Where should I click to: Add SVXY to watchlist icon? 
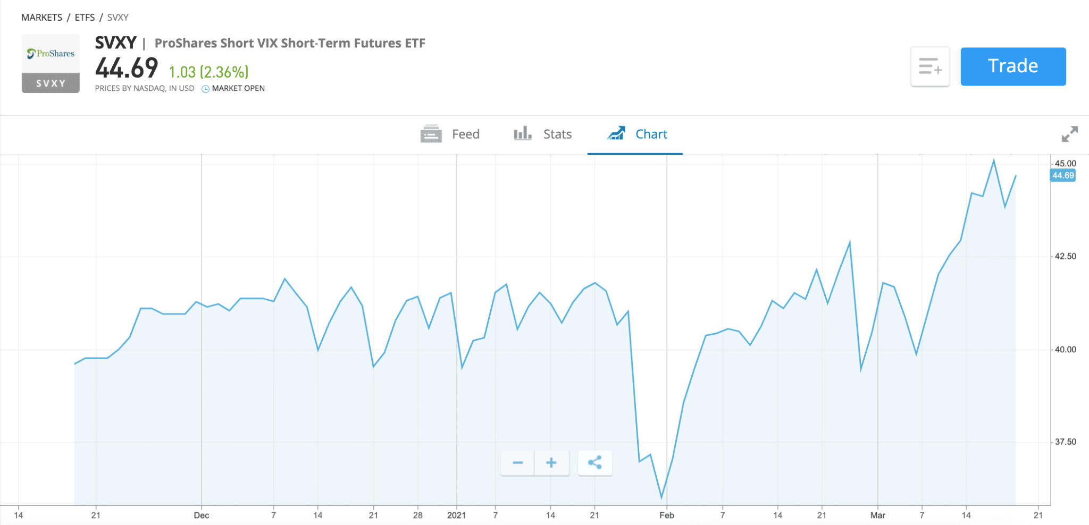pyautogui.click(x=930, y=66)
